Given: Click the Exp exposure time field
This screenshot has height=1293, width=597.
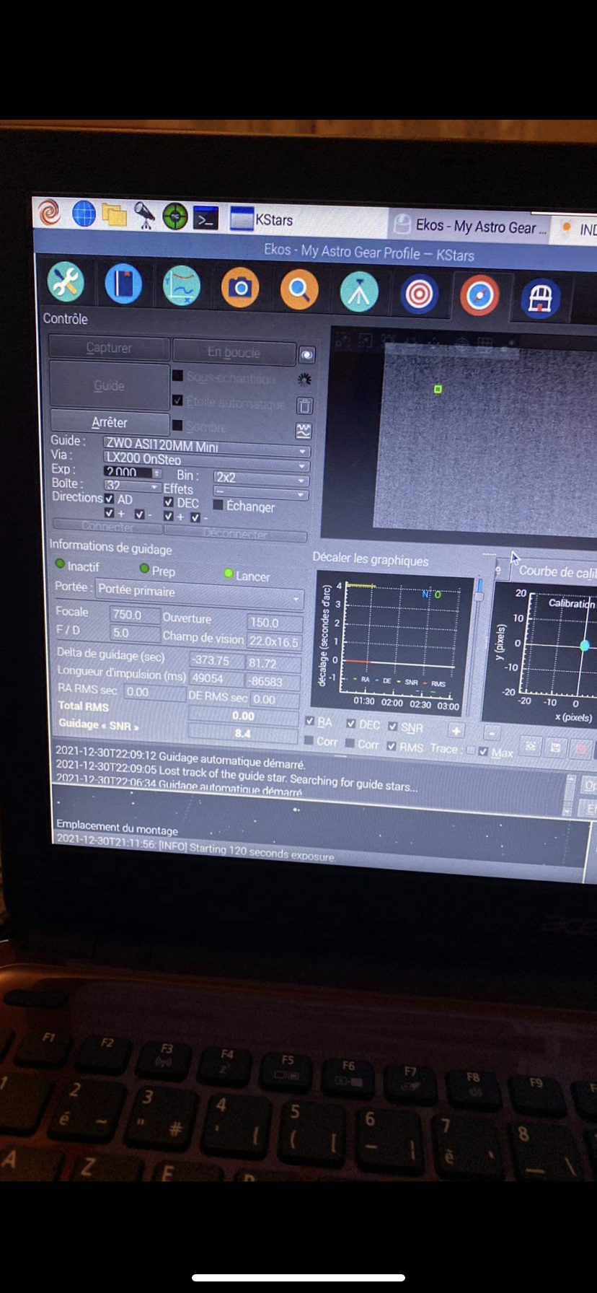Looking at the screenshot, I should 133,473.
